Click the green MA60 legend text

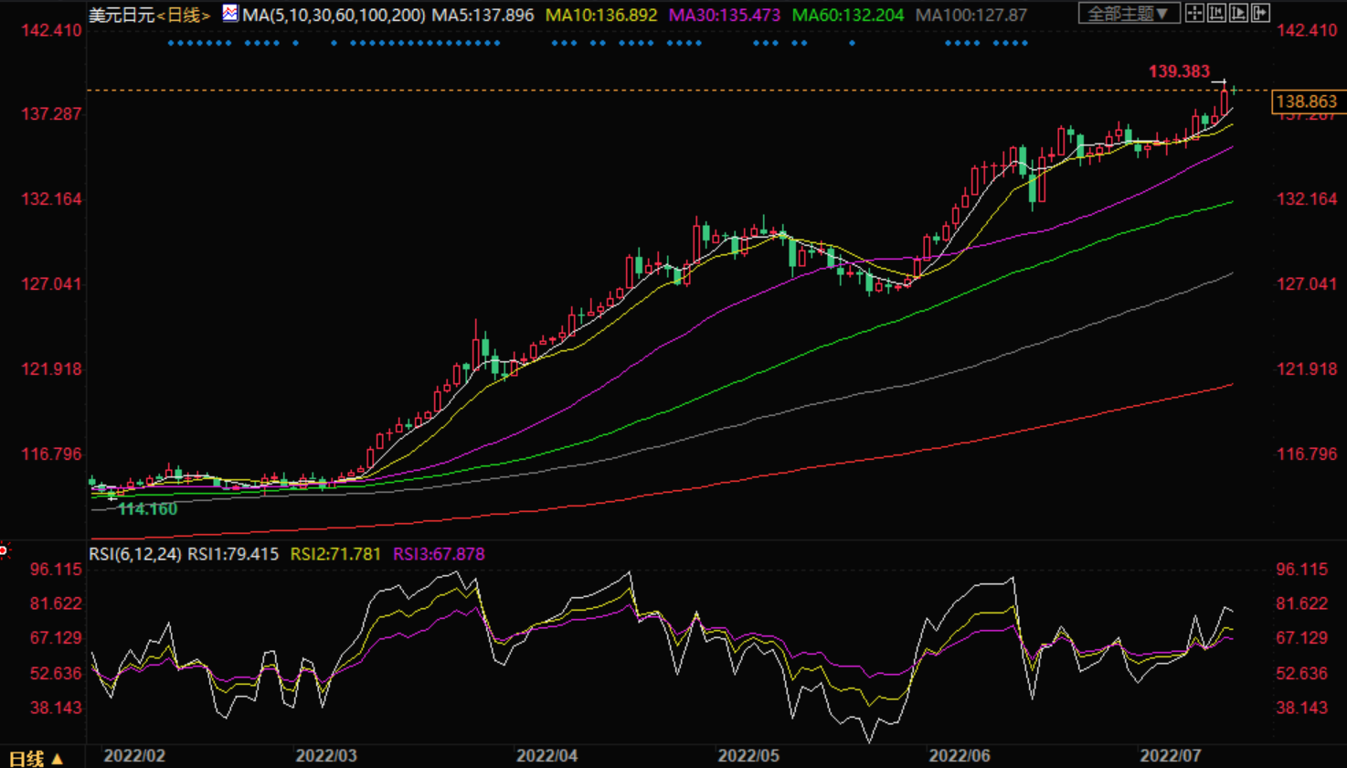tap(847, 16)
